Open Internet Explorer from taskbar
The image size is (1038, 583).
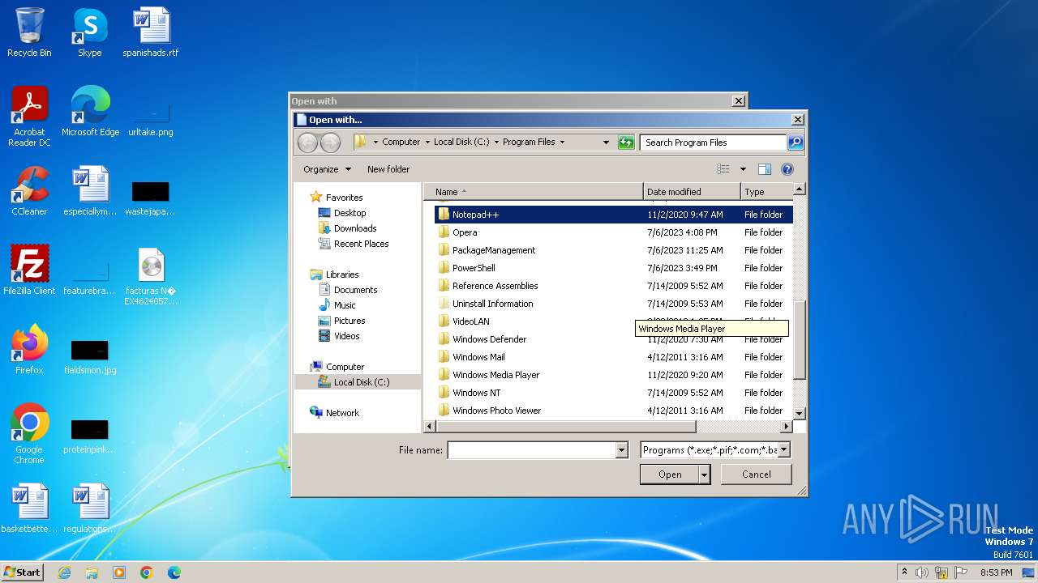(64, 572)
